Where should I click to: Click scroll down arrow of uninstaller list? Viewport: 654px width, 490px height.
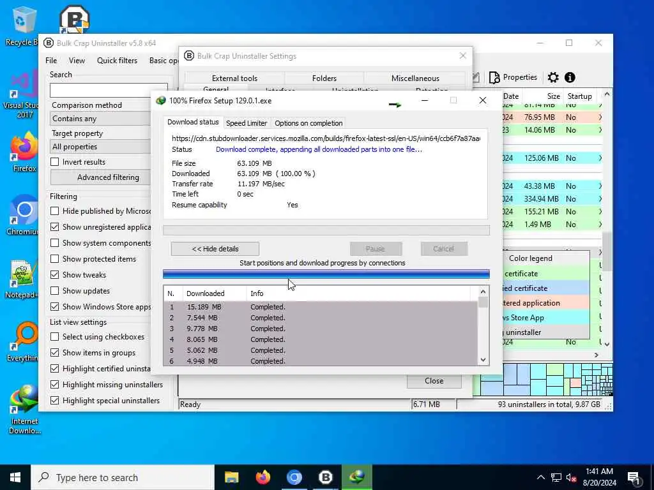[607, 344]
